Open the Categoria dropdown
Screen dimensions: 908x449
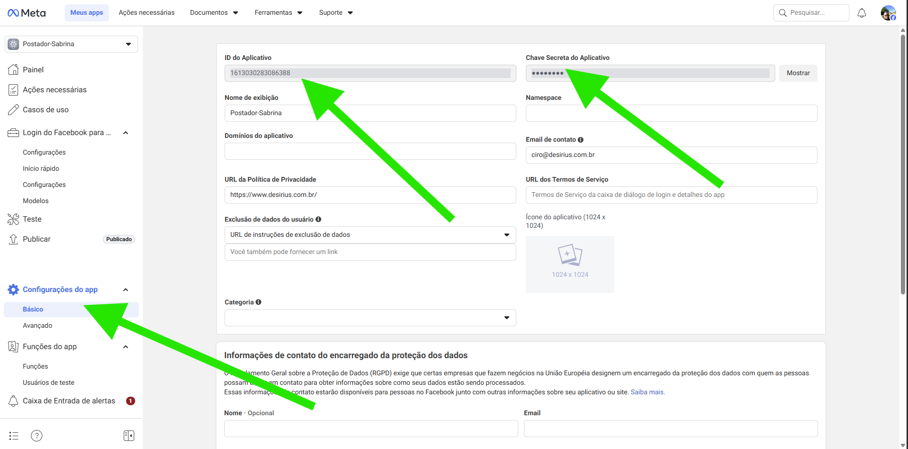(x=370, y=318)
